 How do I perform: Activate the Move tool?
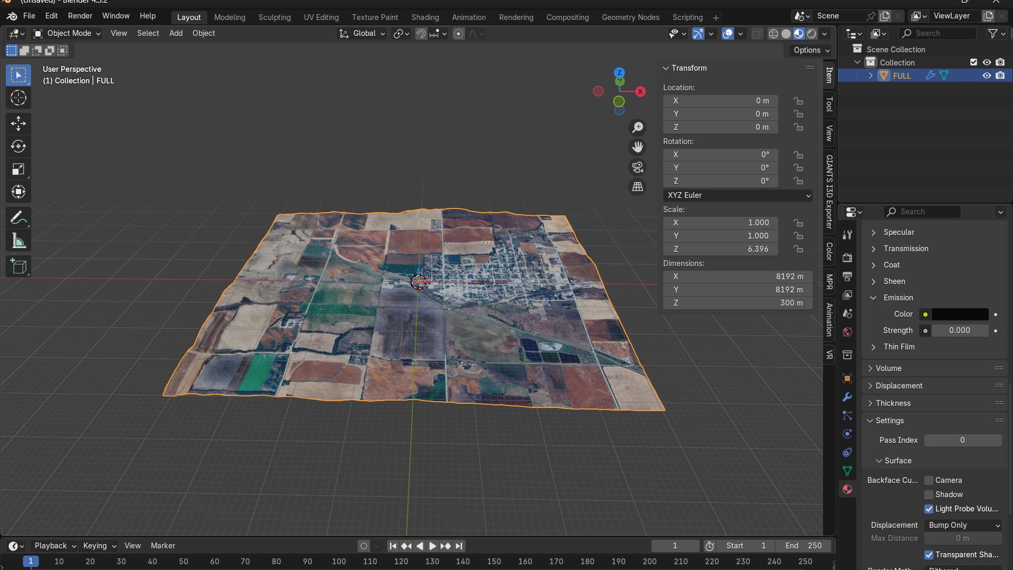(18, 123)
